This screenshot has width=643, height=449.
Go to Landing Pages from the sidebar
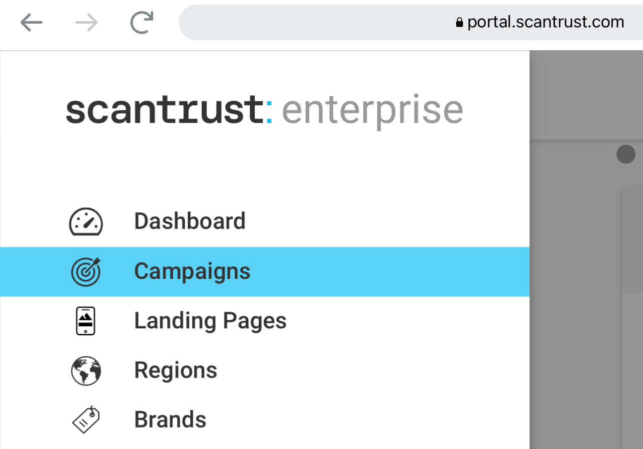point(210,321)
